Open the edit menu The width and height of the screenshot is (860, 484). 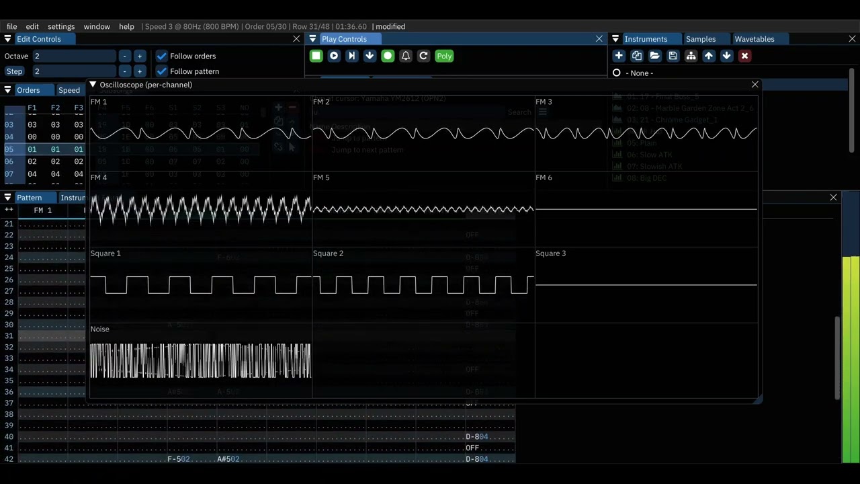tap(32, 26)
